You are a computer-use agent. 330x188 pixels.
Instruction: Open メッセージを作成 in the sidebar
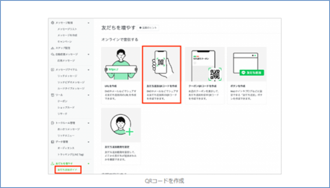click(67, 35)
